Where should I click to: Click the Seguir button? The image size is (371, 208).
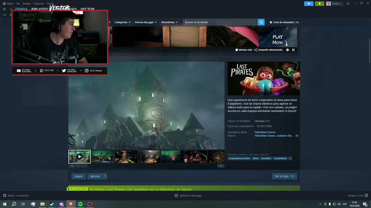[x=79, y=176]
